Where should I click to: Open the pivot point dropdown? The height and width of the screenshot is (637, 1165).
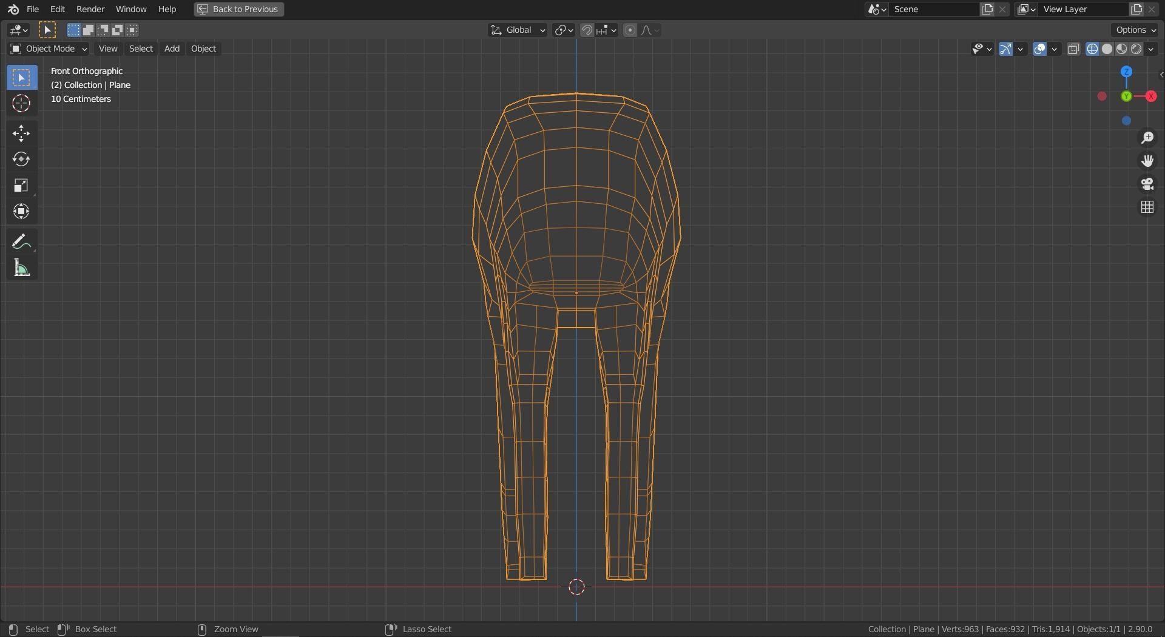[x=564, y=30]
